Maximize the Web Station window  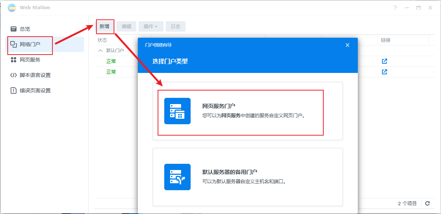tap(418, 8)
